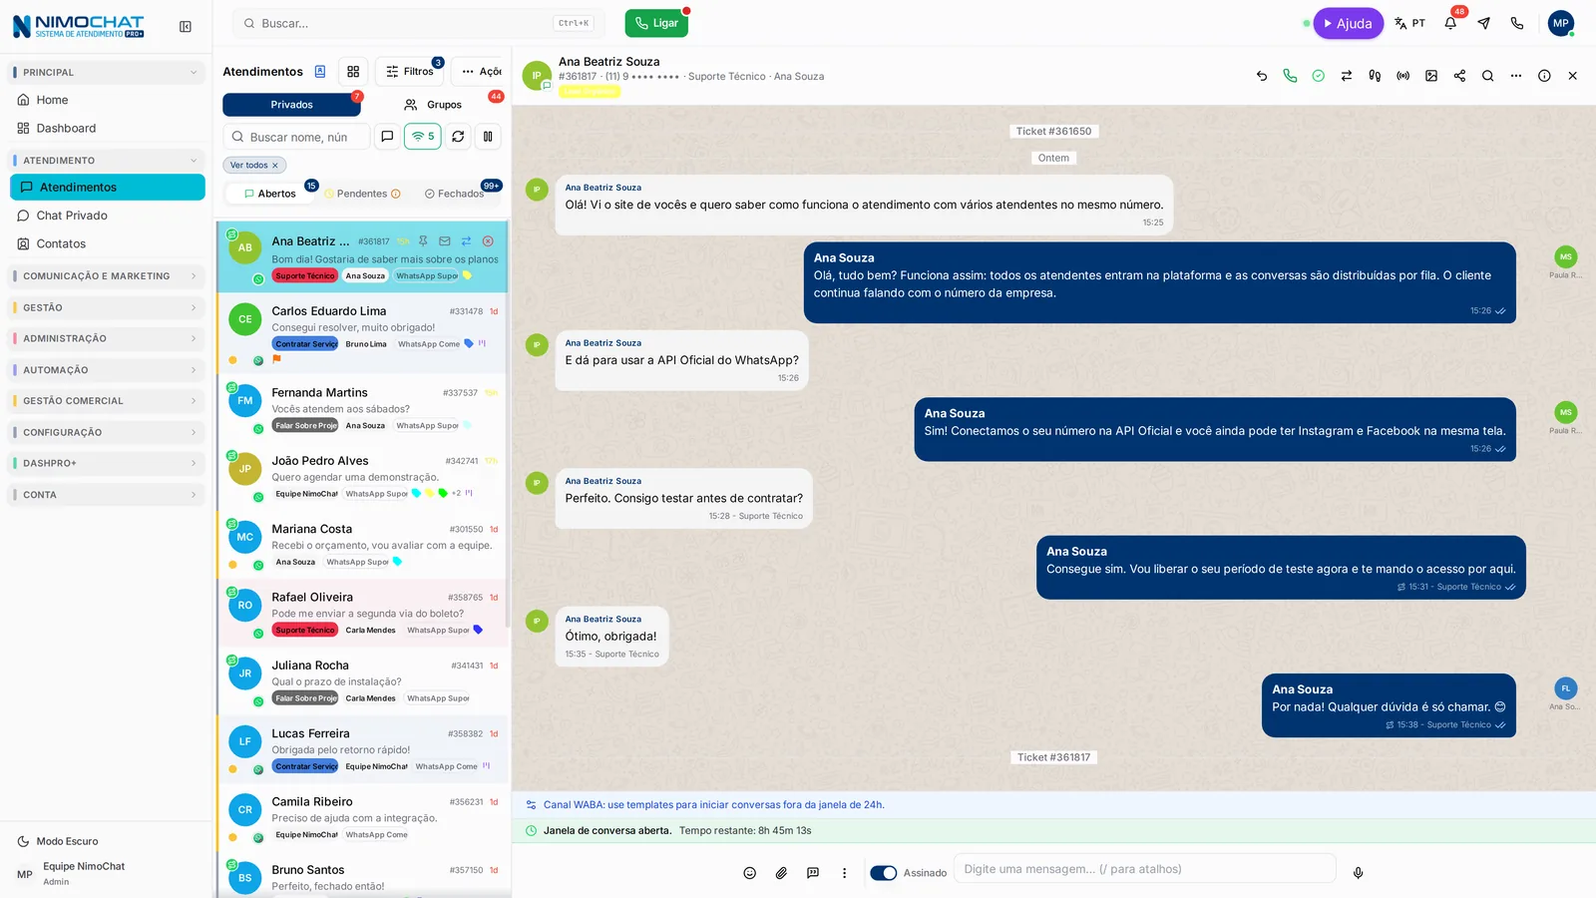This screenshot has height=898, width=1596.
Task: Open the emoji picker in message composer
Action: 750,873
